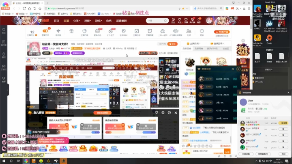The width and height of the screenshot is (292, 164).
Task: Open the 直播 nav item
Action: click(66, 21)
